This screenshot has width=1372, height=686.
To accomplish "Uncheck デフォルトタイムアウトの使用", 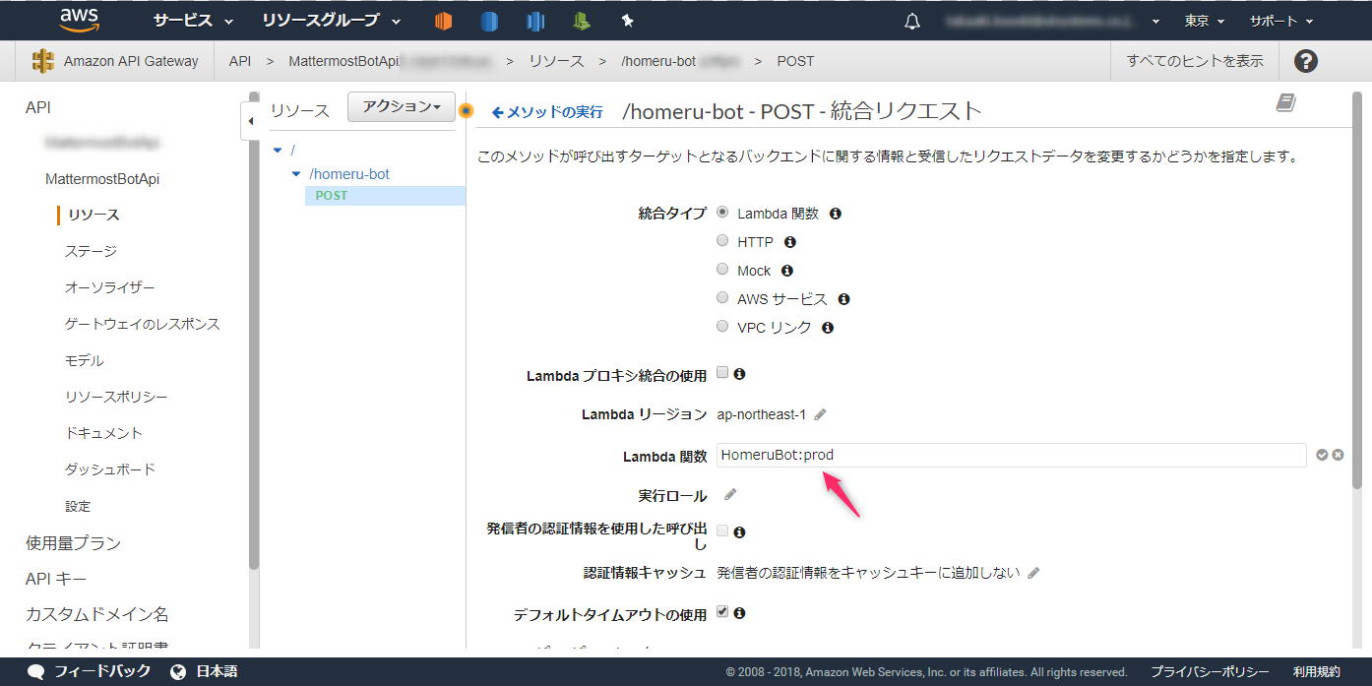I will pyautogui.click(x=724, y=612).
